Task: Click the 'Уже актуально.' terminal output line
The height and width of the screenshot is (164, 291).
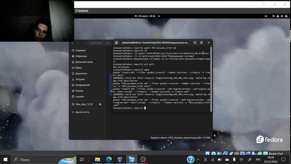Action: tap(121, 67)
